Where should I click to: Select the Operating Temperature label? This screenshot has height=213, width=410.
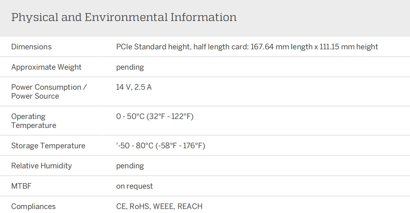tap(34, 121)
